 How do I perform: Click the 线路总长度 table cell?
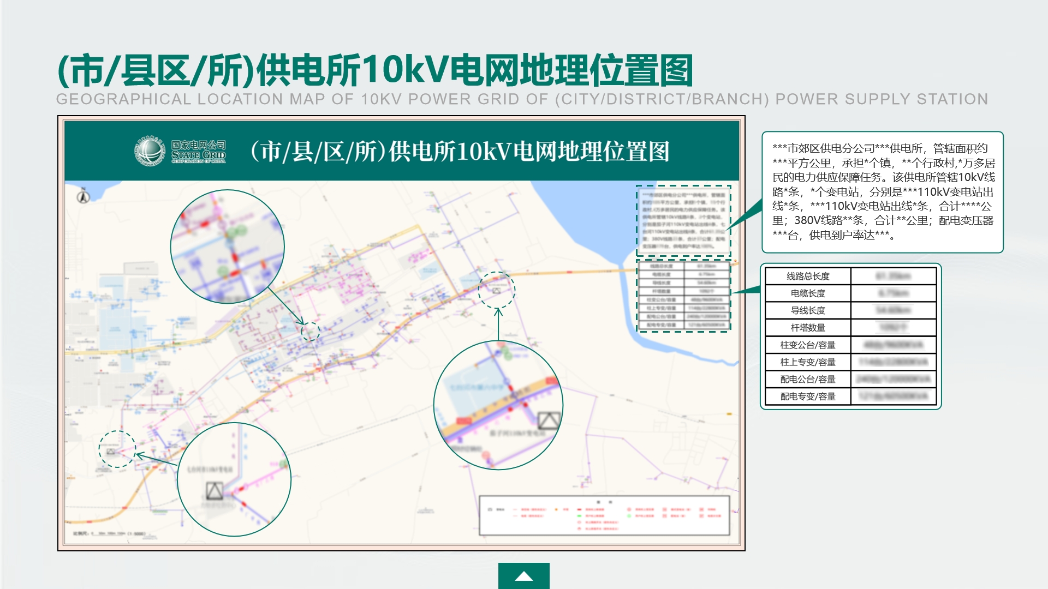(x=807, y=276)
